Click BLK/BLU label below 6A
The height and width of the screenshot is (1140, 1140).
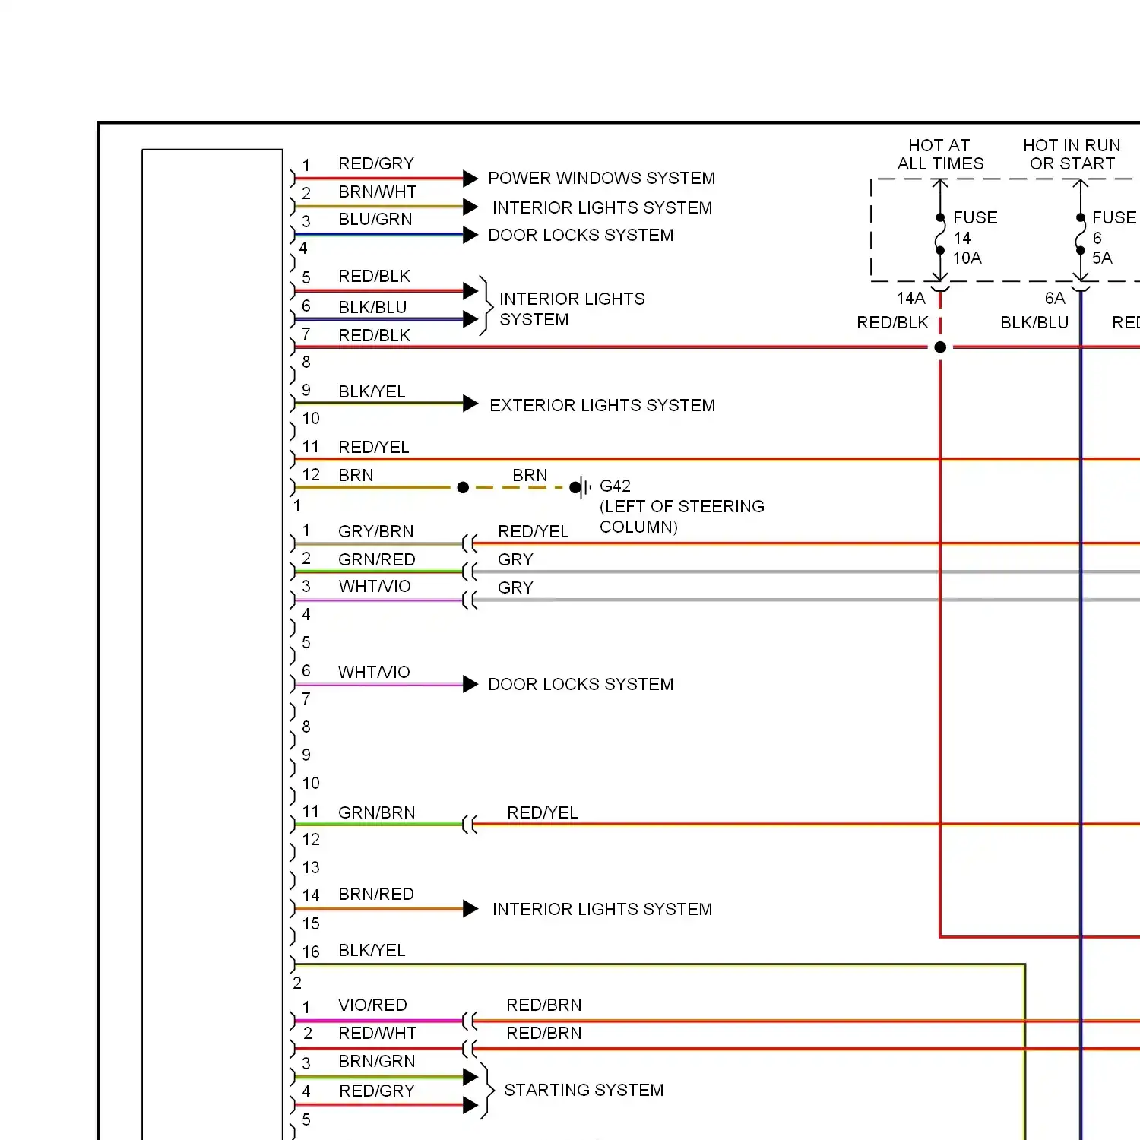(x=1034, y=322)
